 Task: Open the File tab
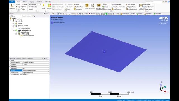point(12,2)
